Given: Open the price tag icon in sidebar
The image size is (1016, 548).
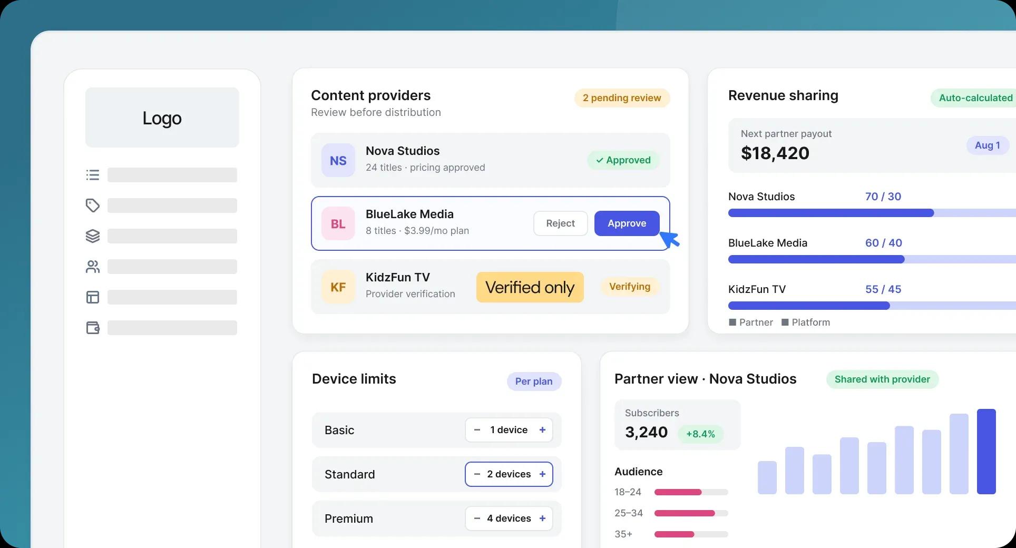Looking at the screenshot, I should click(93, 205).
